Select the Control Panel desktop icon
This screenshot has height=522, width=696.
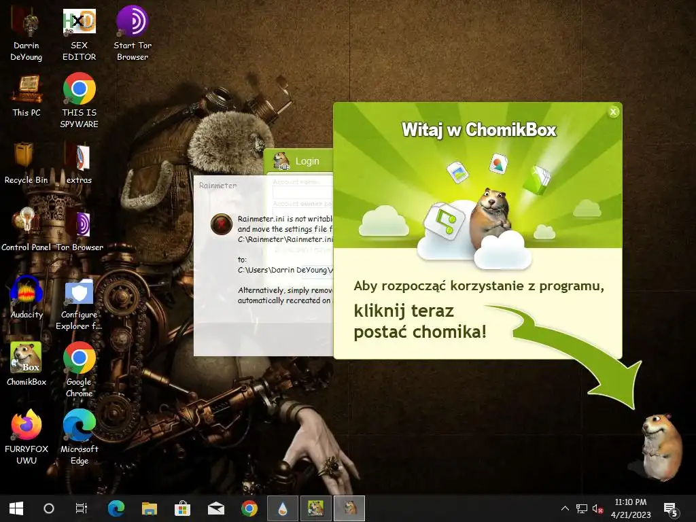[x=27, y=230]
